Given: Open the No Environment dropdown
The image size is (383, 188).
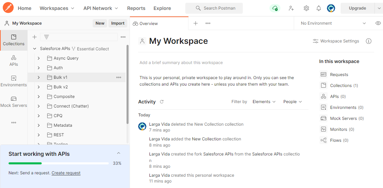Looking at the screenshot, I should (x=333, y=23).
